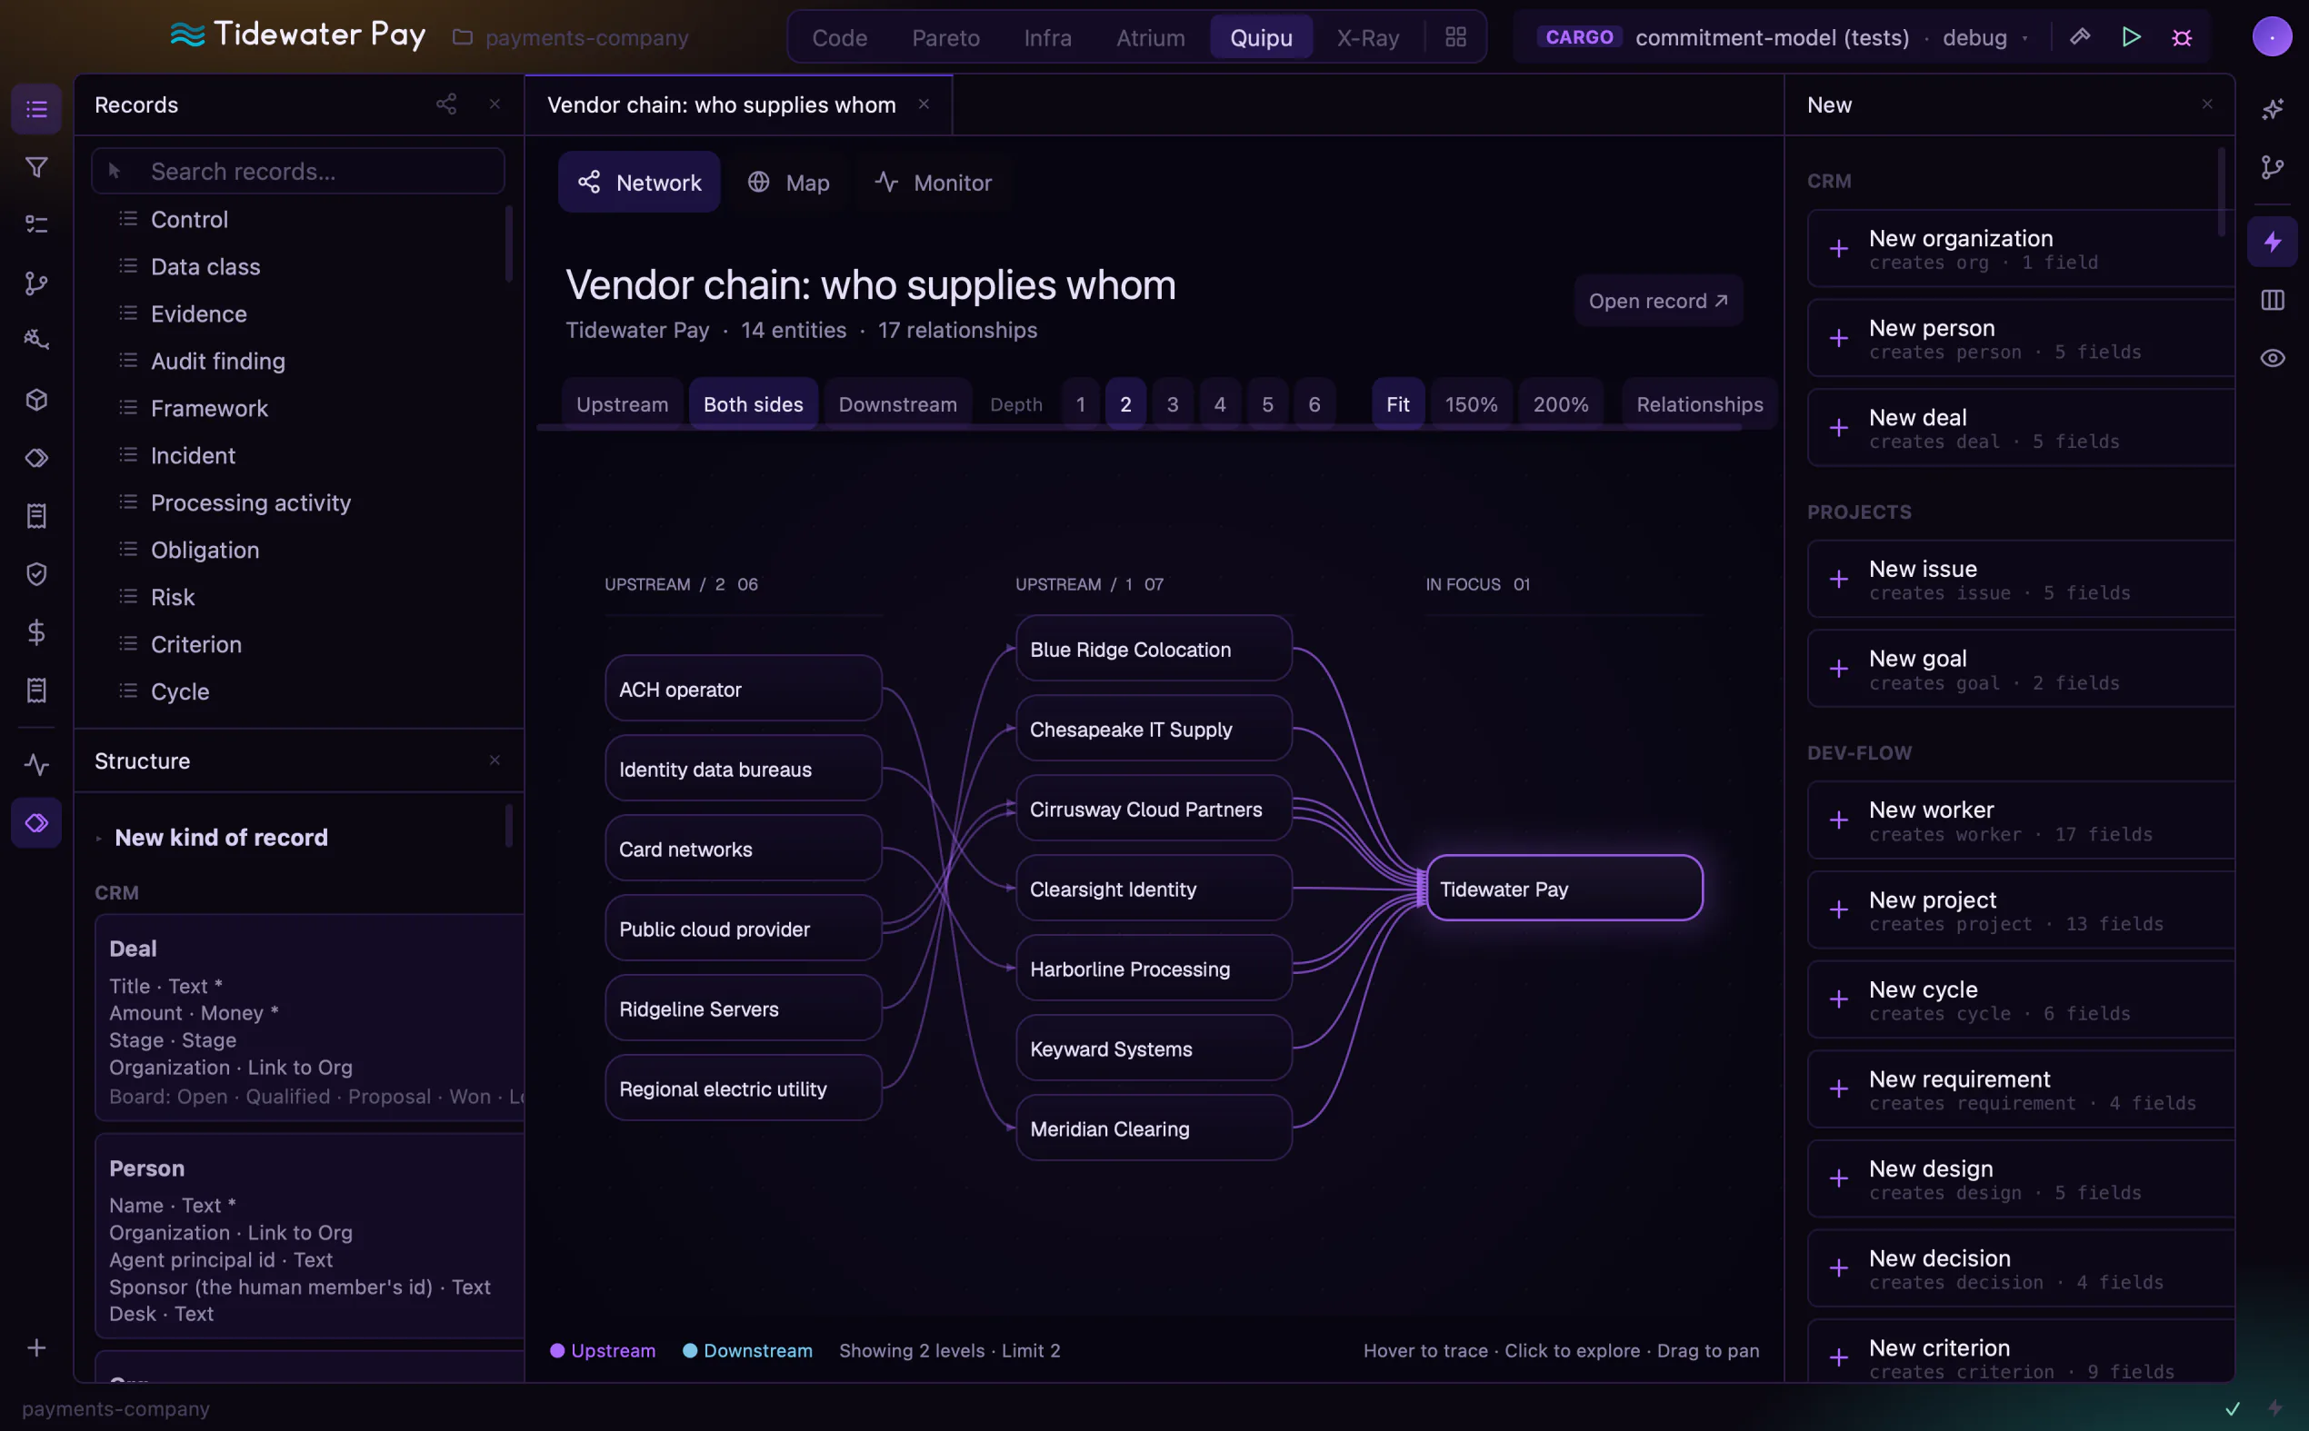2309x1431 pixels.
Task: Toggle the eye visibility icon on right
Action: pyautogui.click(x=2272, y=358)
